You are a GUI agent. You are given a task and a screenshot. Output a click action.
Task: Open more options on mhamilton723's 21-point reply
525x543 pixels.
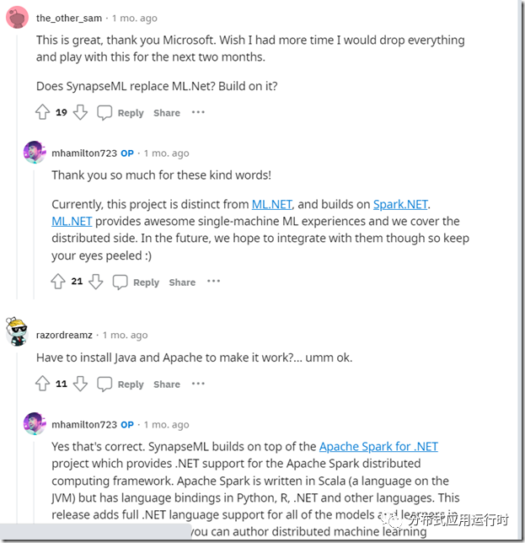pos(213,282)
